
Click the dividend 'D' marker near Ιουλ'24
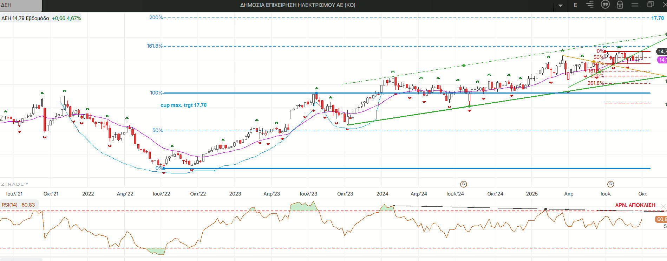click(464, 184)
